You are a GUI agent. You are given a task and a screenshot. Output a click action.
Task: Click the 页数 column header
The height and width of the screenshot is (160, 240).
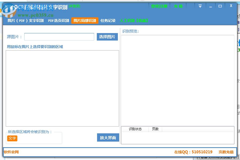pyautogui.click(x=155, y=129)
